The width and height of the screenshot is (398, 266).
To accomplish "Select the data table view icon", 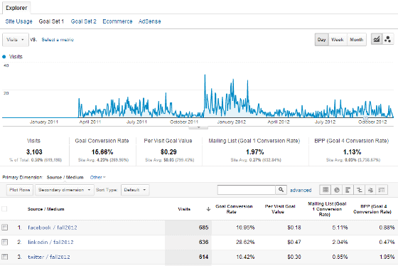I will coord(326,190).
